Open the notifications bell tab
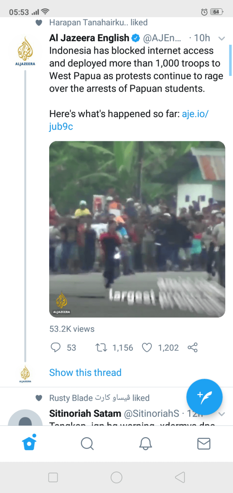 tap(146, 443)
